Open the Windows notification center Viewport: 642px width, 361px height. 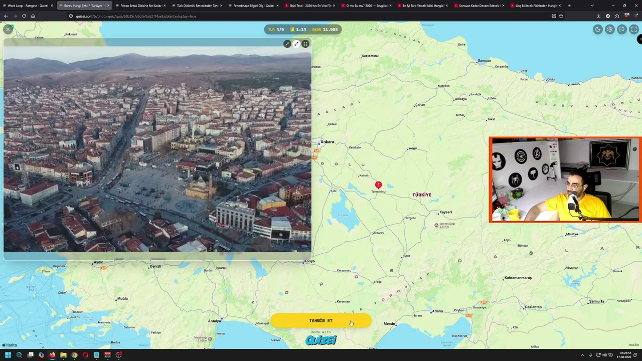[635, 355]
